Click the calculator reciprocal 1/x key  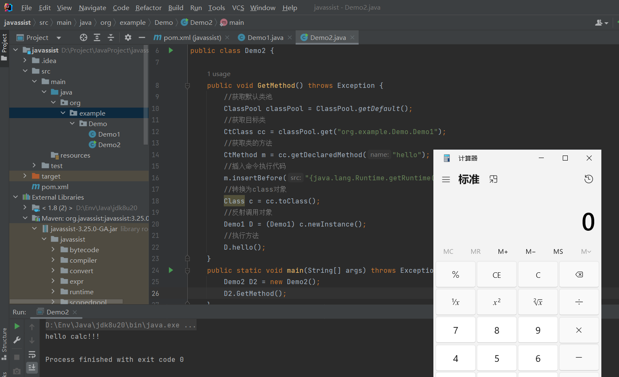(456, 302)
